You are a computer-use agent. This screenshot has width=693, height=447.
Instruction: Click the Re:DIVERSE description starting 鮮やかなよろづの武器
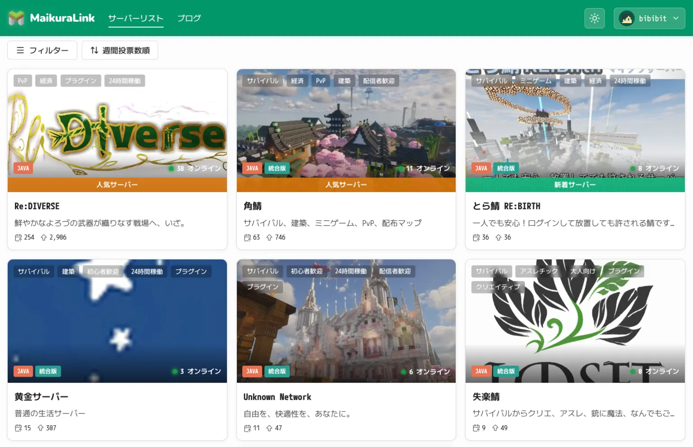coord(101,223)
